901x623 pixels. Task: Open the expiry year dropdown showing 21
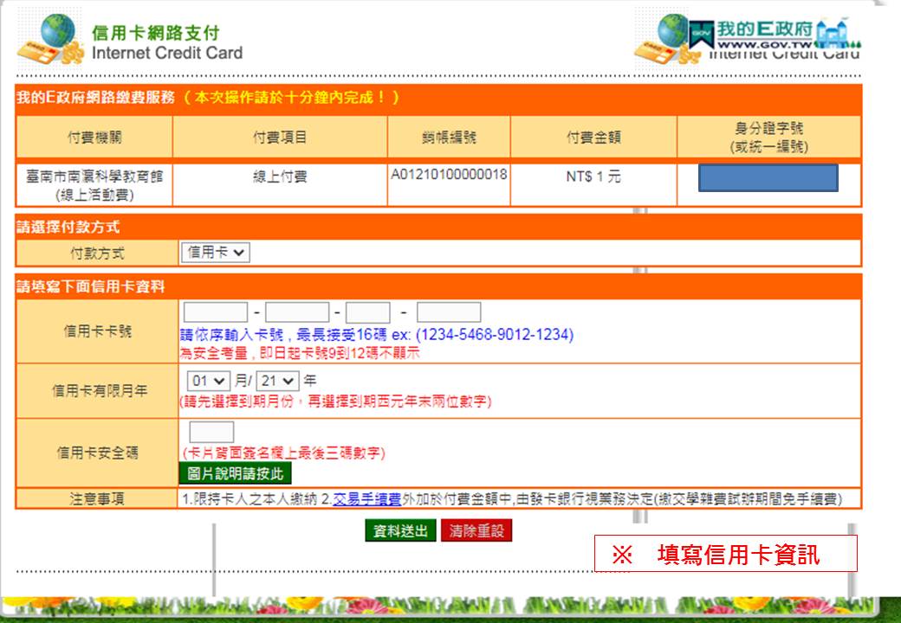(277, 381)
